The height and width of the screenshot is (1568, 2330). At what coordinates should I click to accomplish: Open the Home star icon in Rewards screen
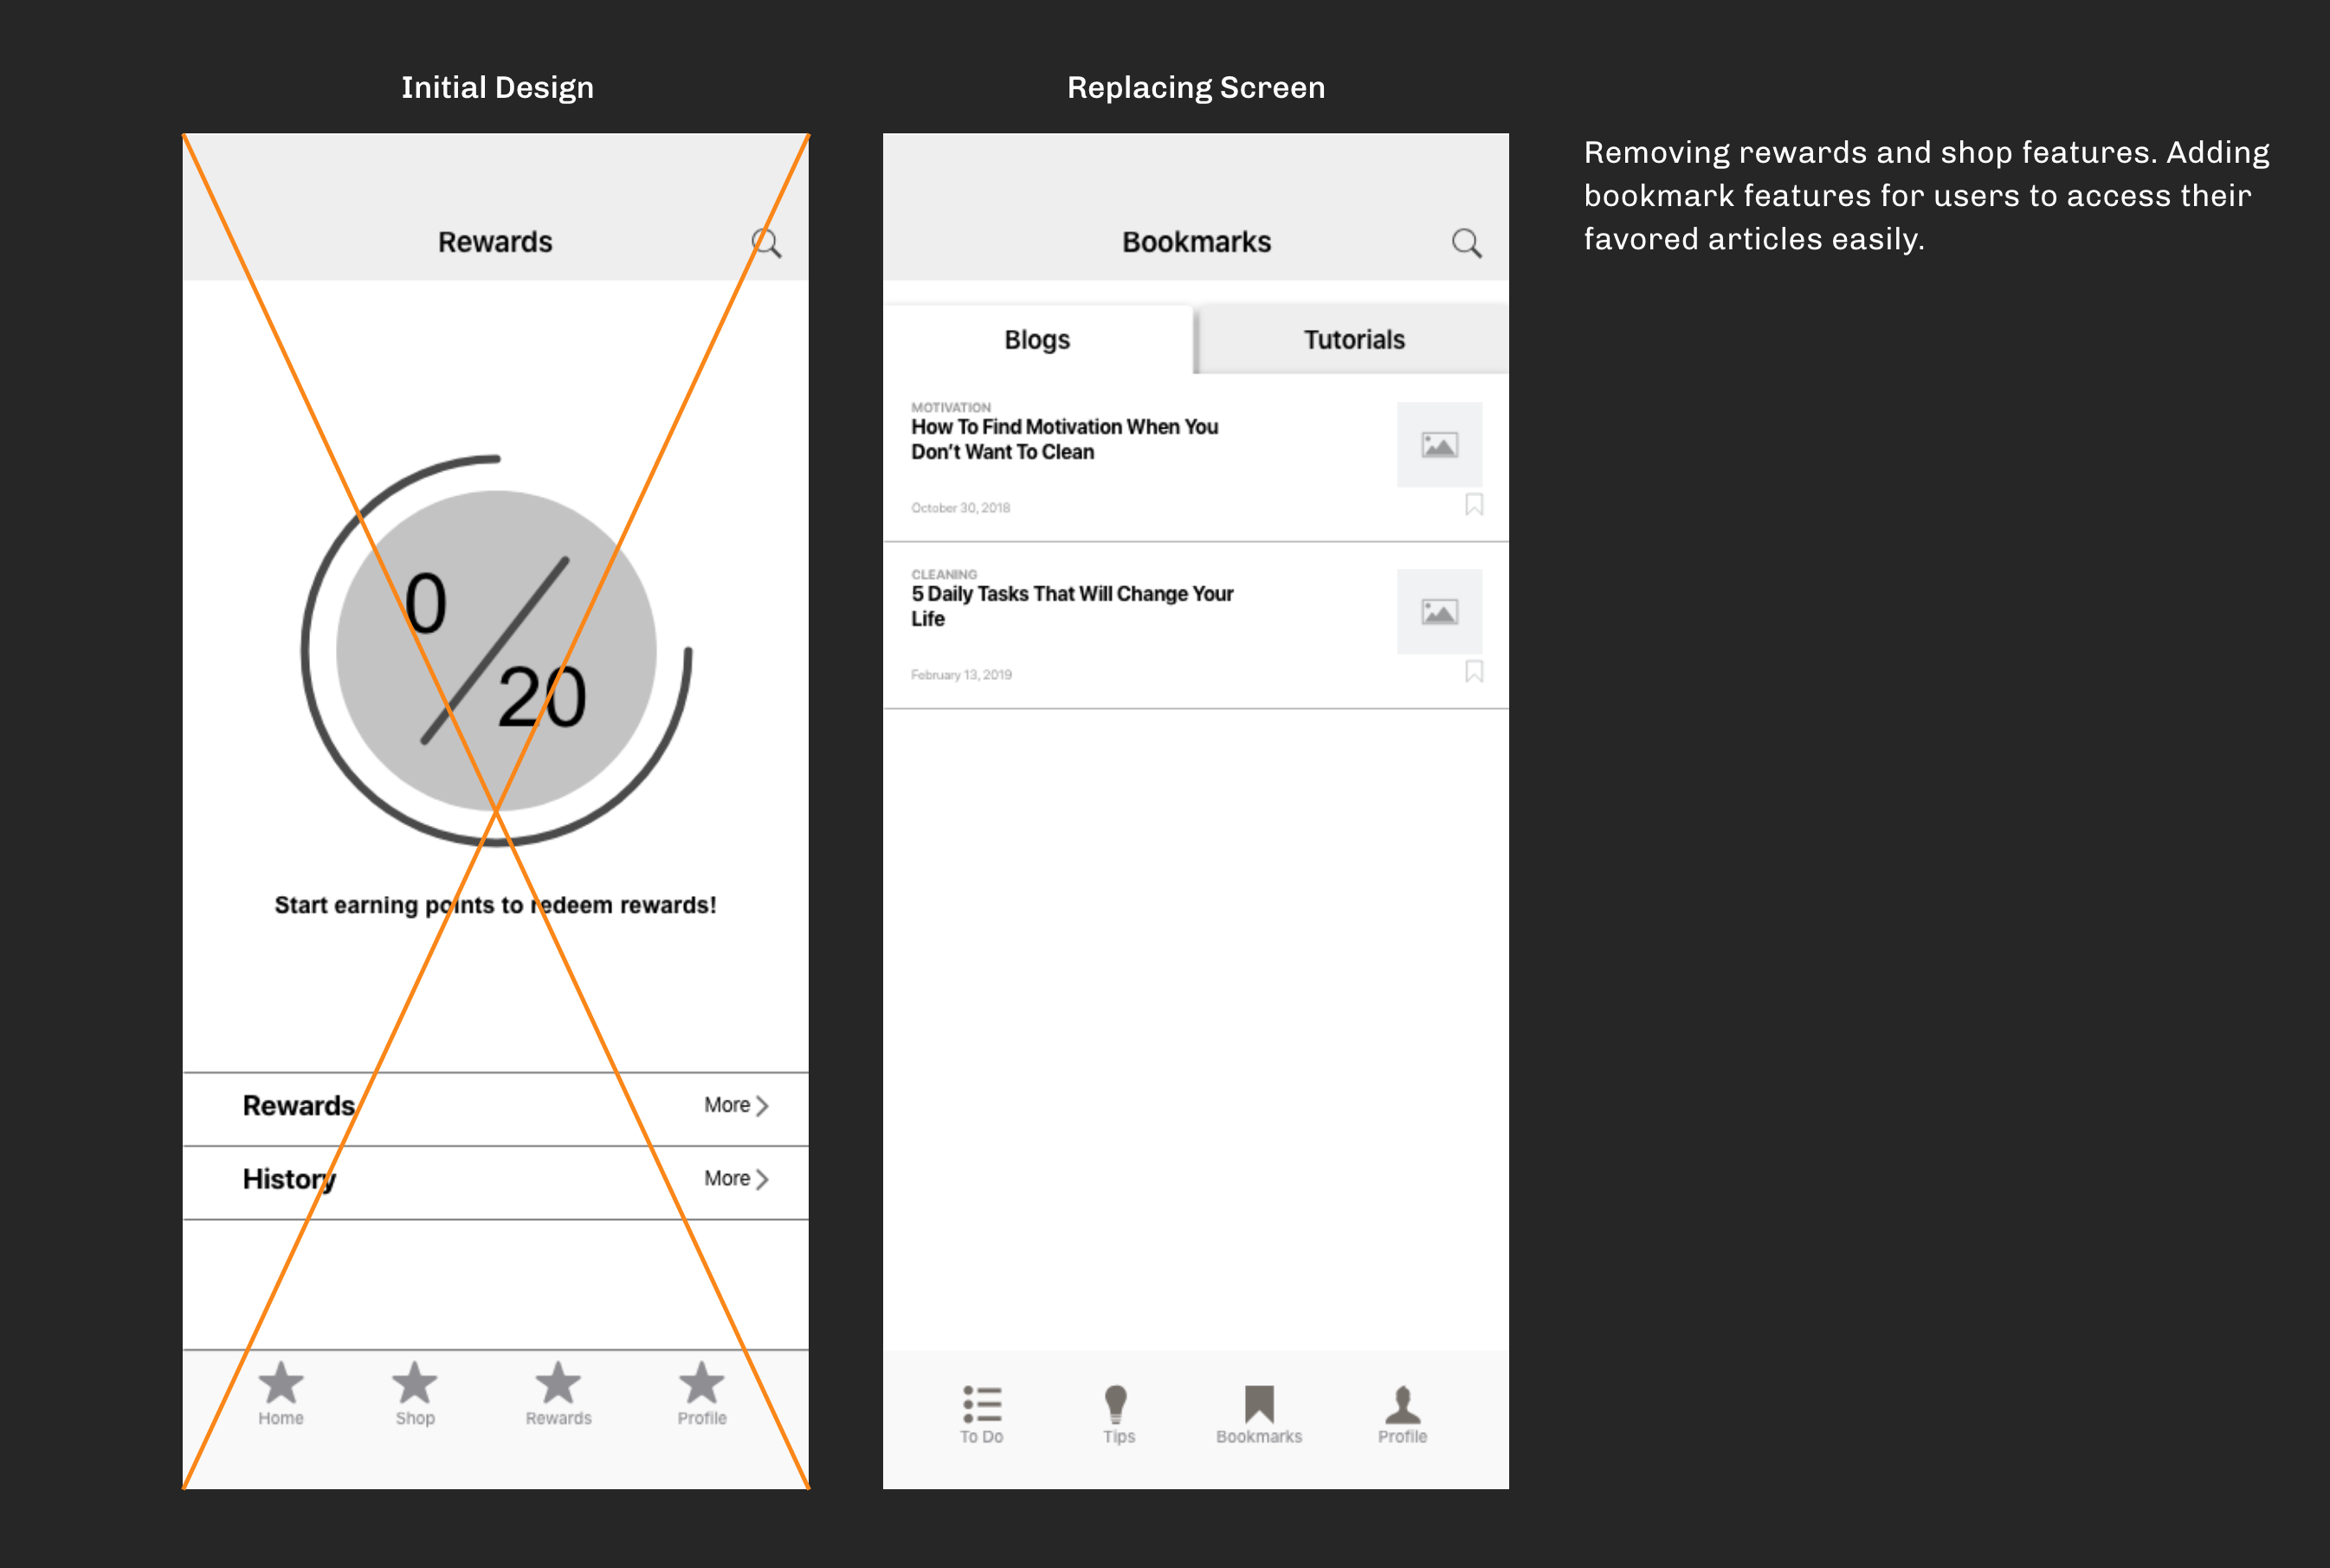[x=281, y=1383]
